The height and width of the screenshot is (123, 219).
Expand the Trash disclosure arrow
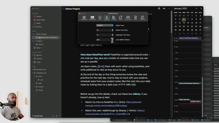[33, 62]
